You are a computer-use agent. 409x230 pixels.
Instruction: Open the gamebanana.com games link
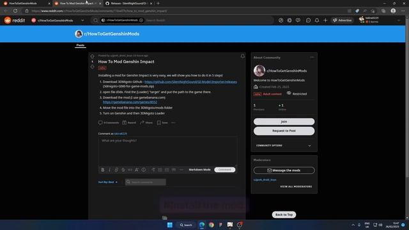point(130,102)
